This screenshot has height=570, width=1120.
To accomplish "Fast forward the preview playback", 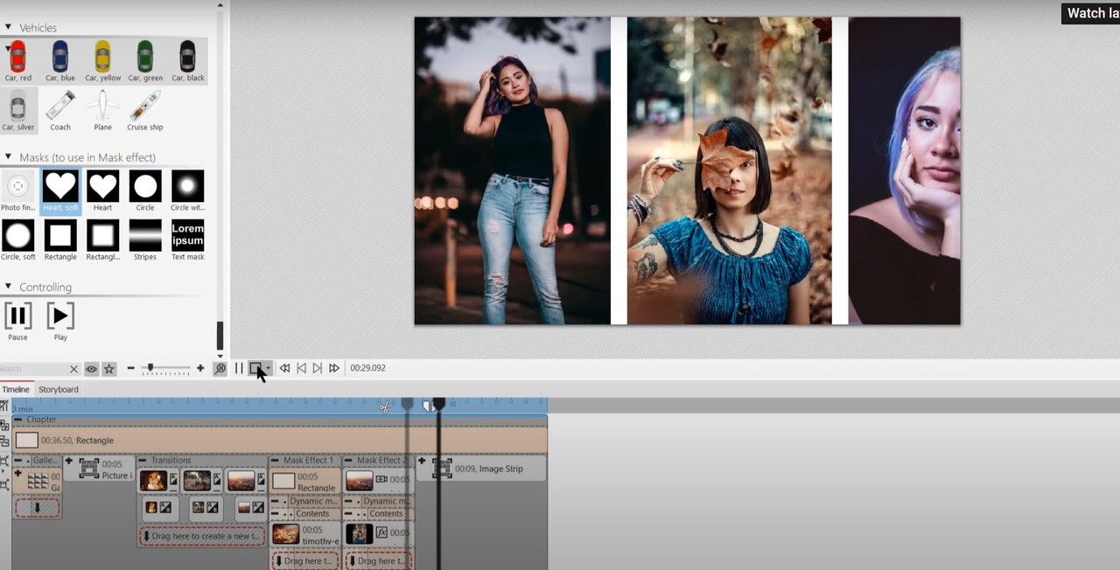I will [x=334, y=369].
